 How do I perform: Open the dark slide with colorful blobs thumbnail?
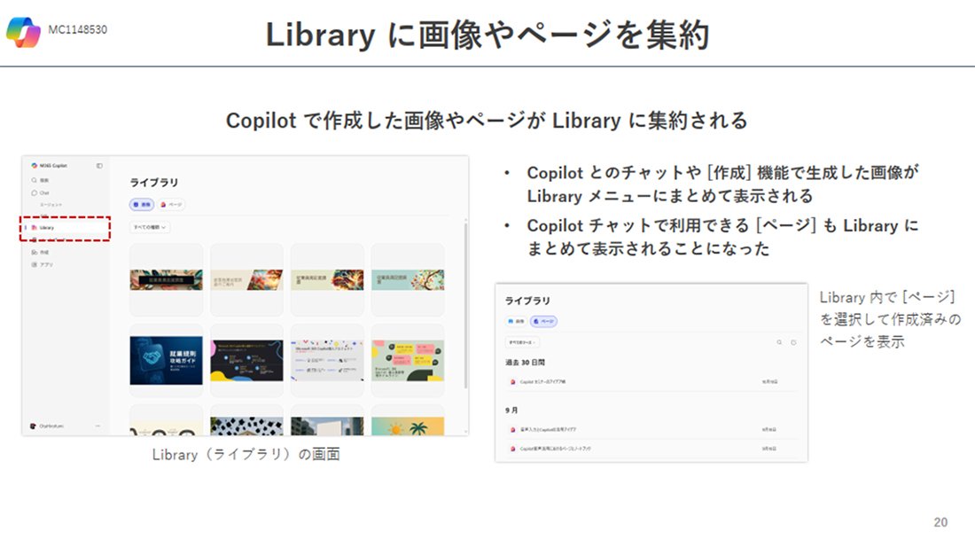point(247,361)
